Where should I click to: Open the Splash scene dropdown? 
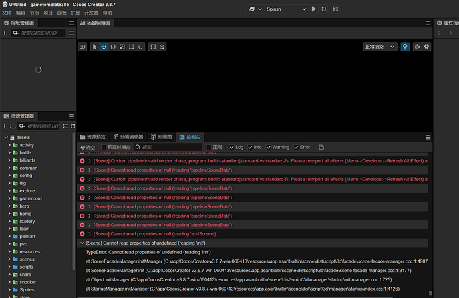click(x=286, y=9)
